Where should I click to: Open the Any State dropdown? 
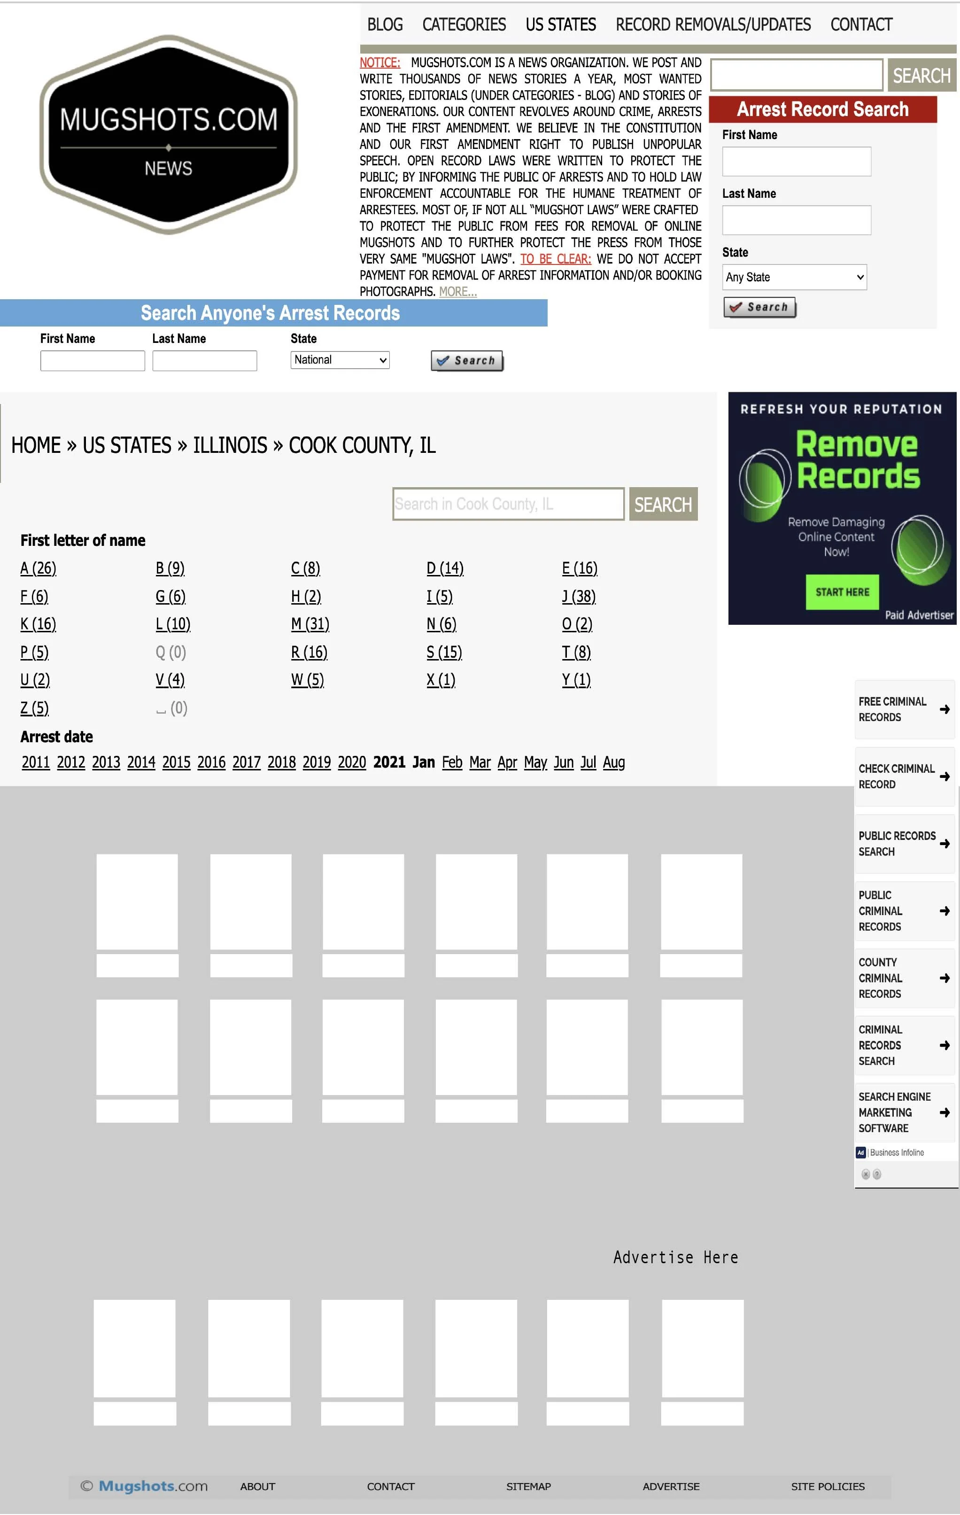coord(794,277)
